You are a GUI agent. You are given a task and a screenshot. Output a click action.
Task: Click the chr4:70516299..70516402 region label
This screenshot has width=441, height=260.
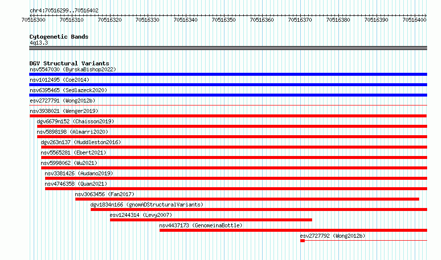[x=64, y=10]
